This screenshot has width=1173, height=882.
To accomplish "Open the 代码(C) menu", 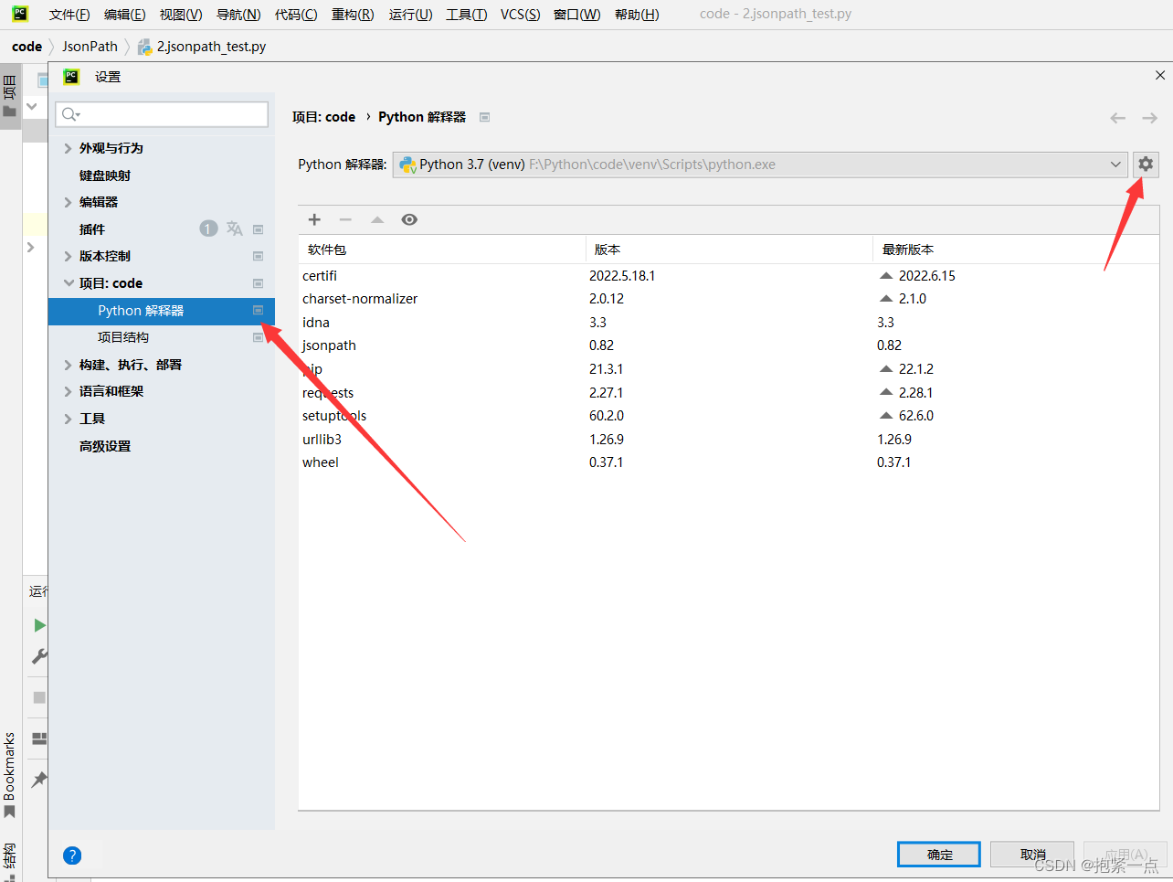I will [x=296, y=15].
